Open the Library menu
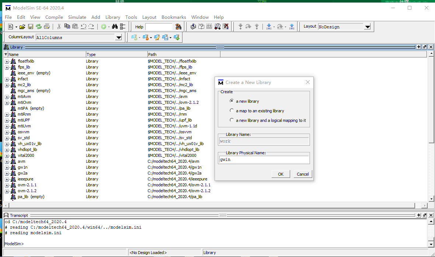Viewport: 435px width, 257px height. [x=113, y=17]
